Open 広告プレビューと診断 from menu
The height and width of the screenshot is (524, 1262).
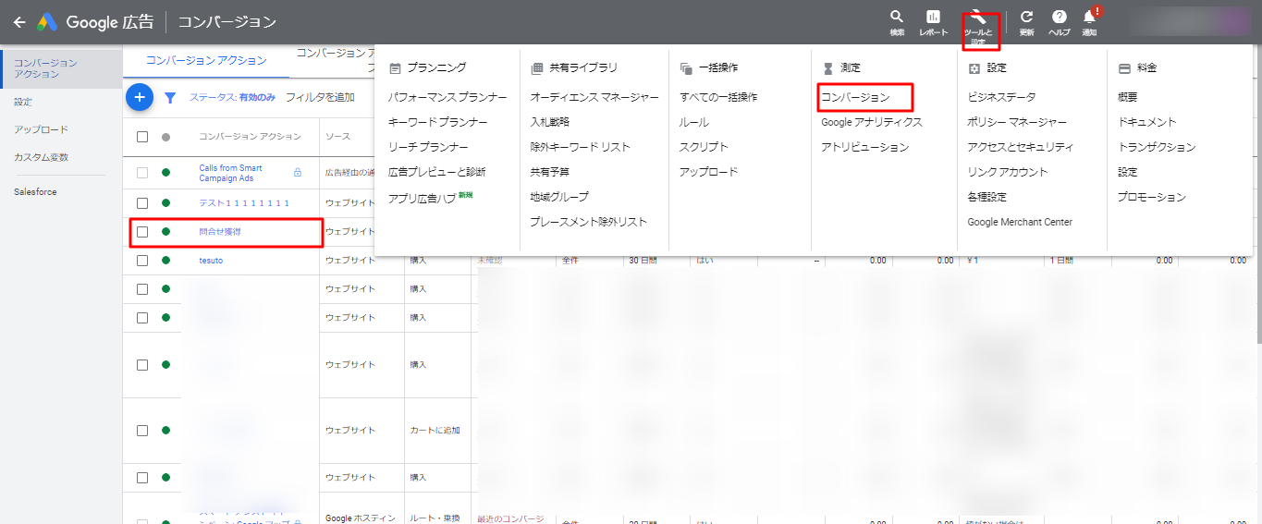click(x=436, y=172)
